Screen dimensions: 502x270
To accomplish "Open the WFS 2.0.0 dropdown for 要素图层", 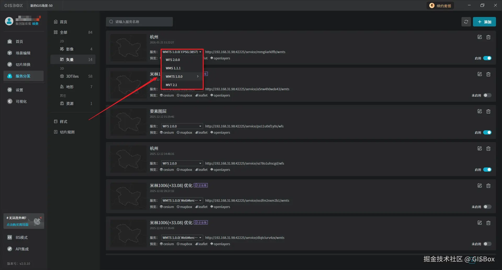I will tap(182, 126).
